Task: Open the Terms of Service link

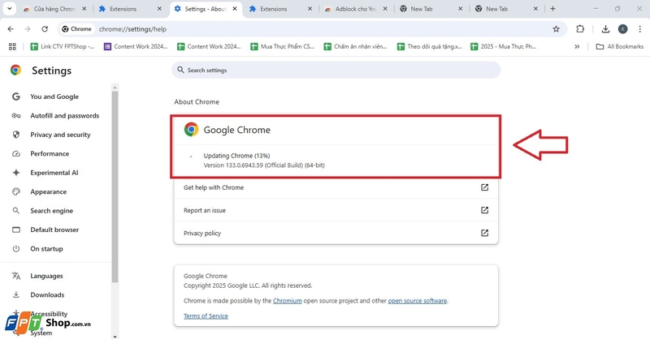Action: tap(206, 315)
